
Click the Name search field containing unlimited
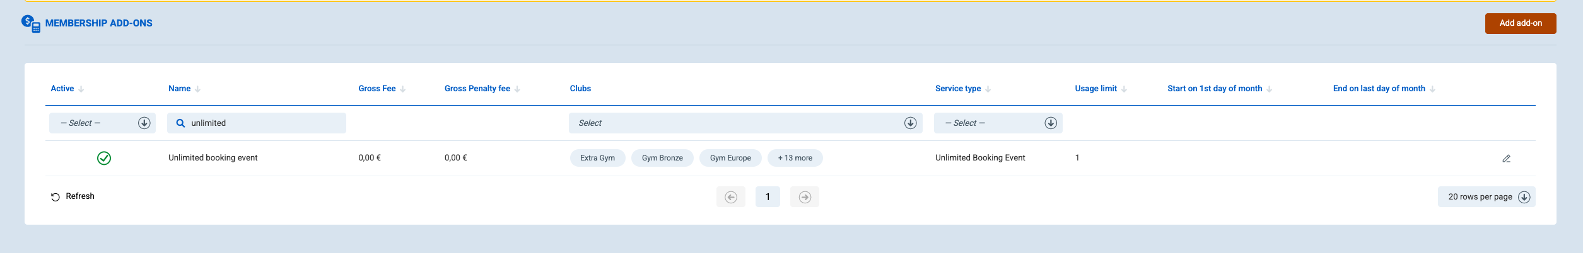(x=257, y=123)
